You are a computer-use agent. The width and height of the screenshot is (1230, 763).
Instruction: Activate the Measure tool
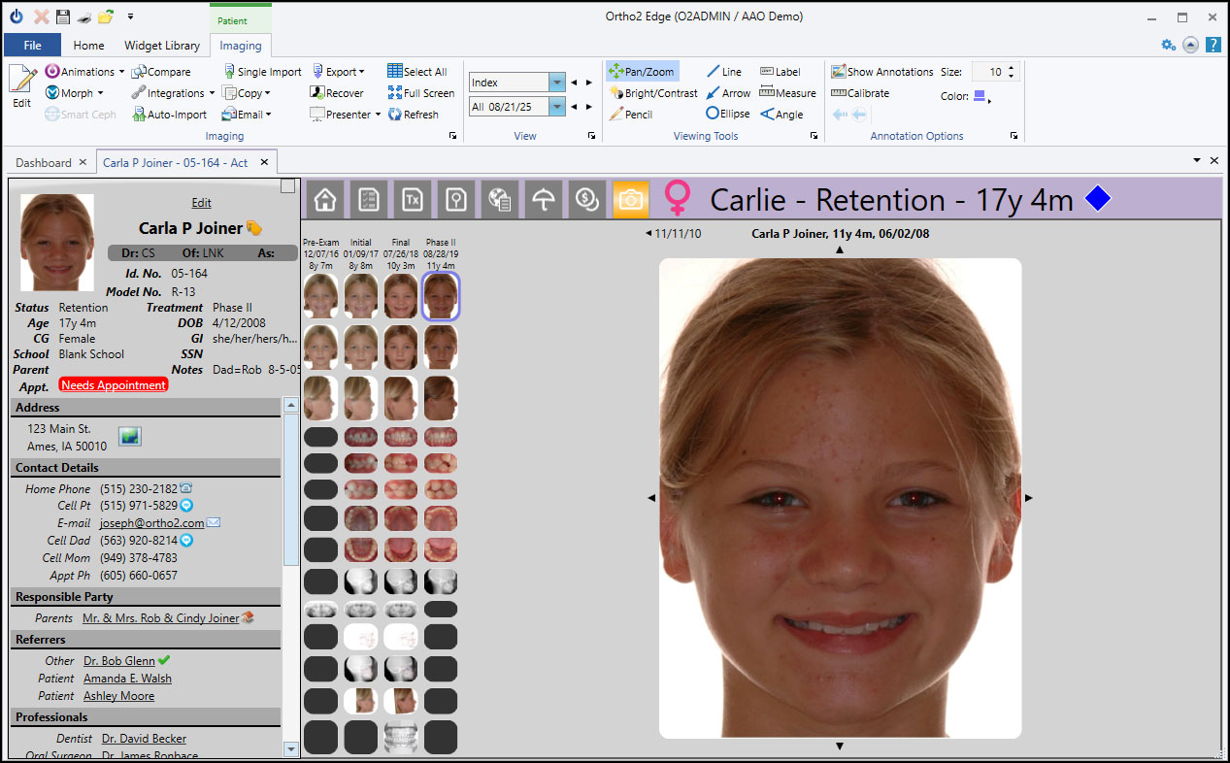(x=787, y=93)
